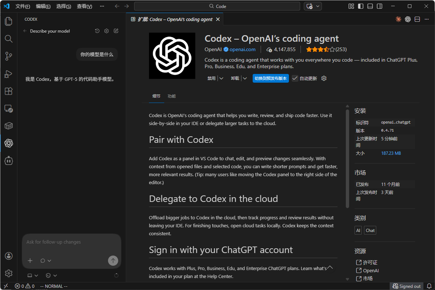Click the Code search box in title bar
435x290 pixels.
(217, 6)
